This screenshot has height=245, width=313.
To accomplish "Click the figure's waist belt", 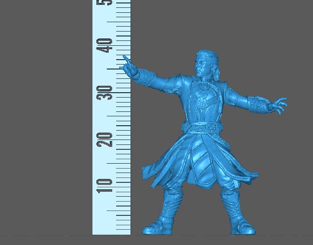I will pyautogui.click(x=203, y=128).
